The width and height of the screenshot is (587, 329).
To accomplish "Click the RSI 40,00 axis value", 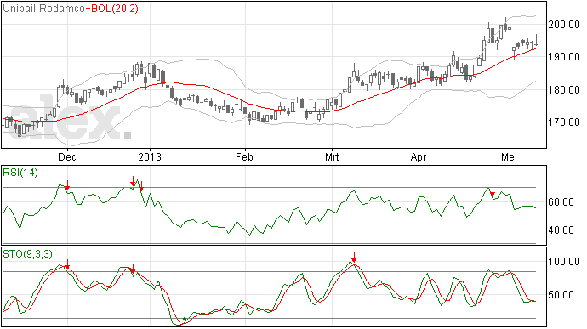I will pyautogui.click(x=561, y=230).
